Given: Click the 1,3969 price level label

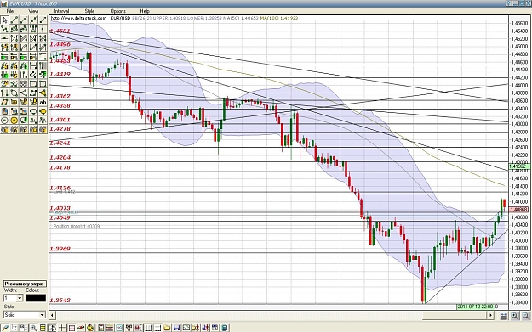Looking at the screenshot, I should [60, 249].
